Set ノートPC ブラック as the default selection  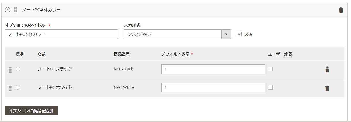(18, 69)
